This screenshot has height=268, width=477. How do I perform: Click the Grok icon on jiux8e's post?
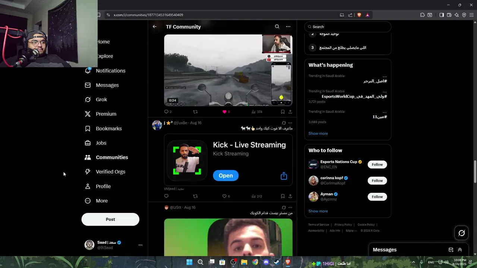(284, 123)
